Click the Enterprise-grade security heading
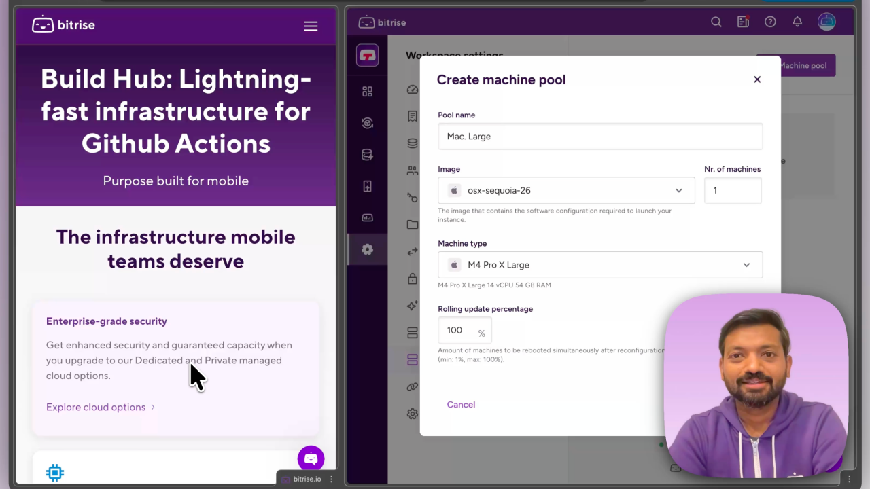This screenshot has height=489, width=870. [x=107, y=321]
